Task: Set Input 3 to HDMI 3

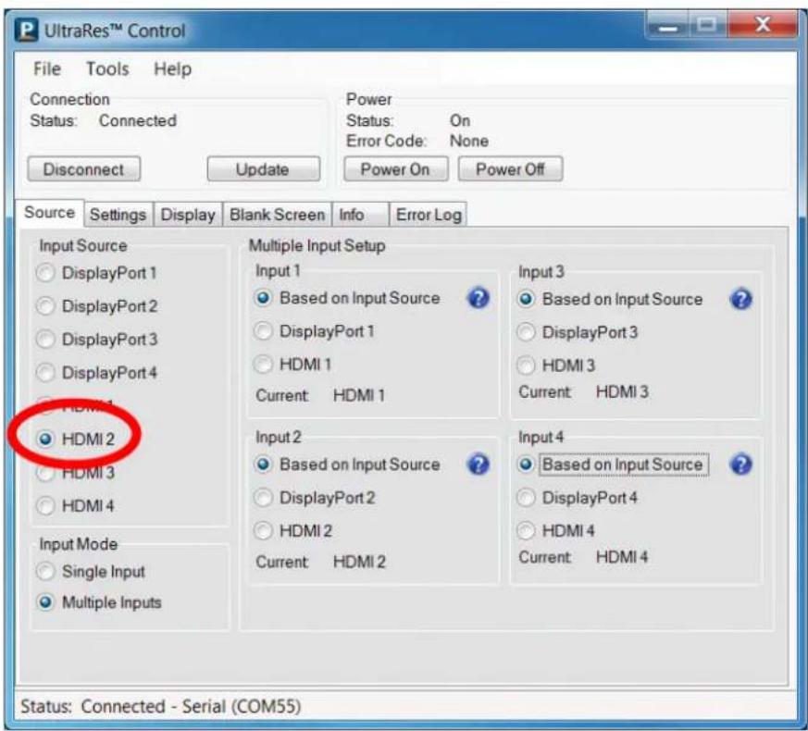Action: pos(556,365)
